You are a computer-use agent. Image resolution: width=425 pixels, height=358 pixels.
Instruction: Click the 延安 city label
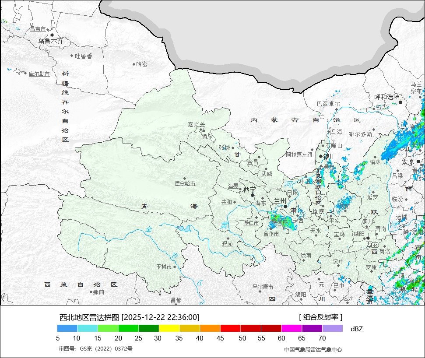pyautogui.click(x=372, y=197)
